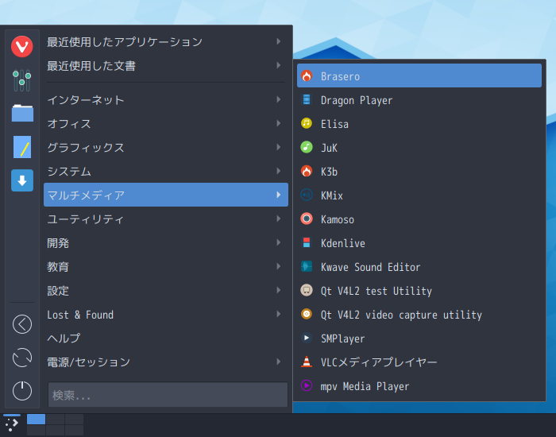Open the システム category label
Screen dimensions: 556x437
tap(69, 172)
